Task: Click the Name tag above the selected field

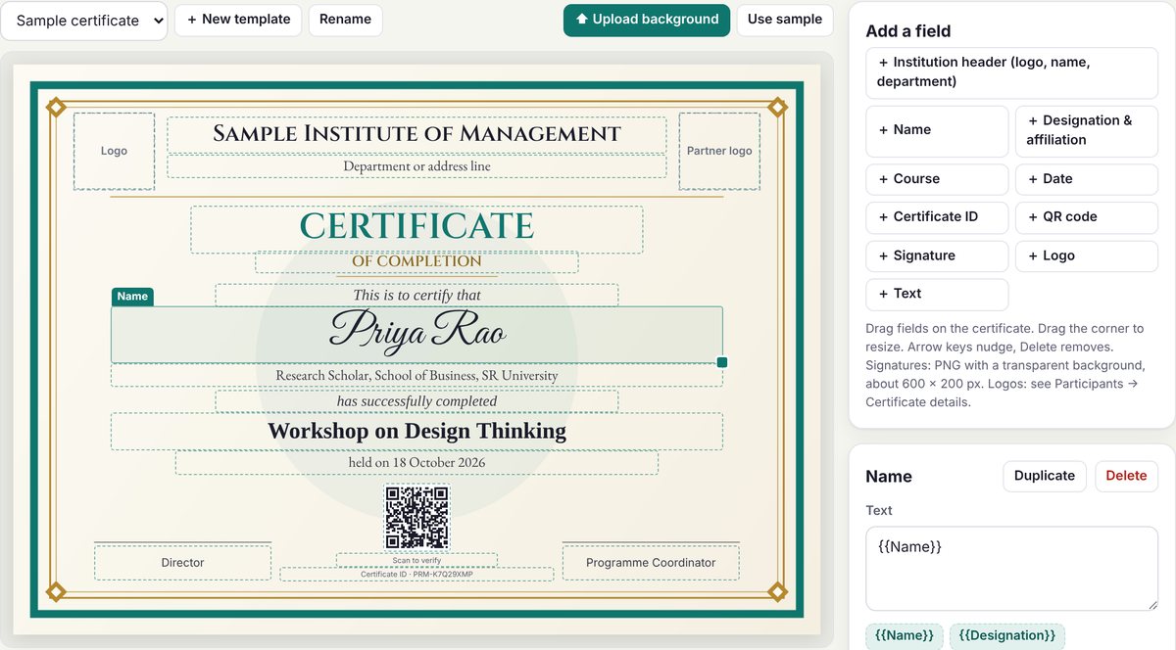Action: 132,297
